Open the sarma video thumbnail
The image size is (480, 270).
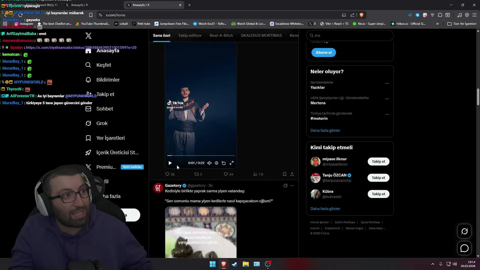coord(201,232)
